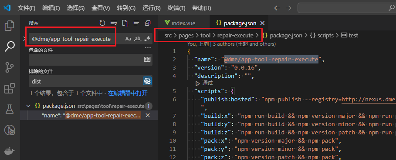This screenshot has height=160, width=396.
Task: Click the "build:x" key on line 7
Action: tap(216, 116)
